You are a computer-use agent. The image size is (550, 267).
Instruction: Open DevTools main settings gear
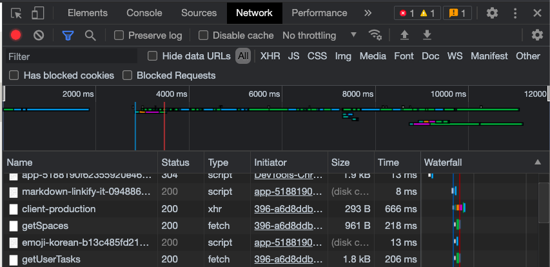pos(492,14)
